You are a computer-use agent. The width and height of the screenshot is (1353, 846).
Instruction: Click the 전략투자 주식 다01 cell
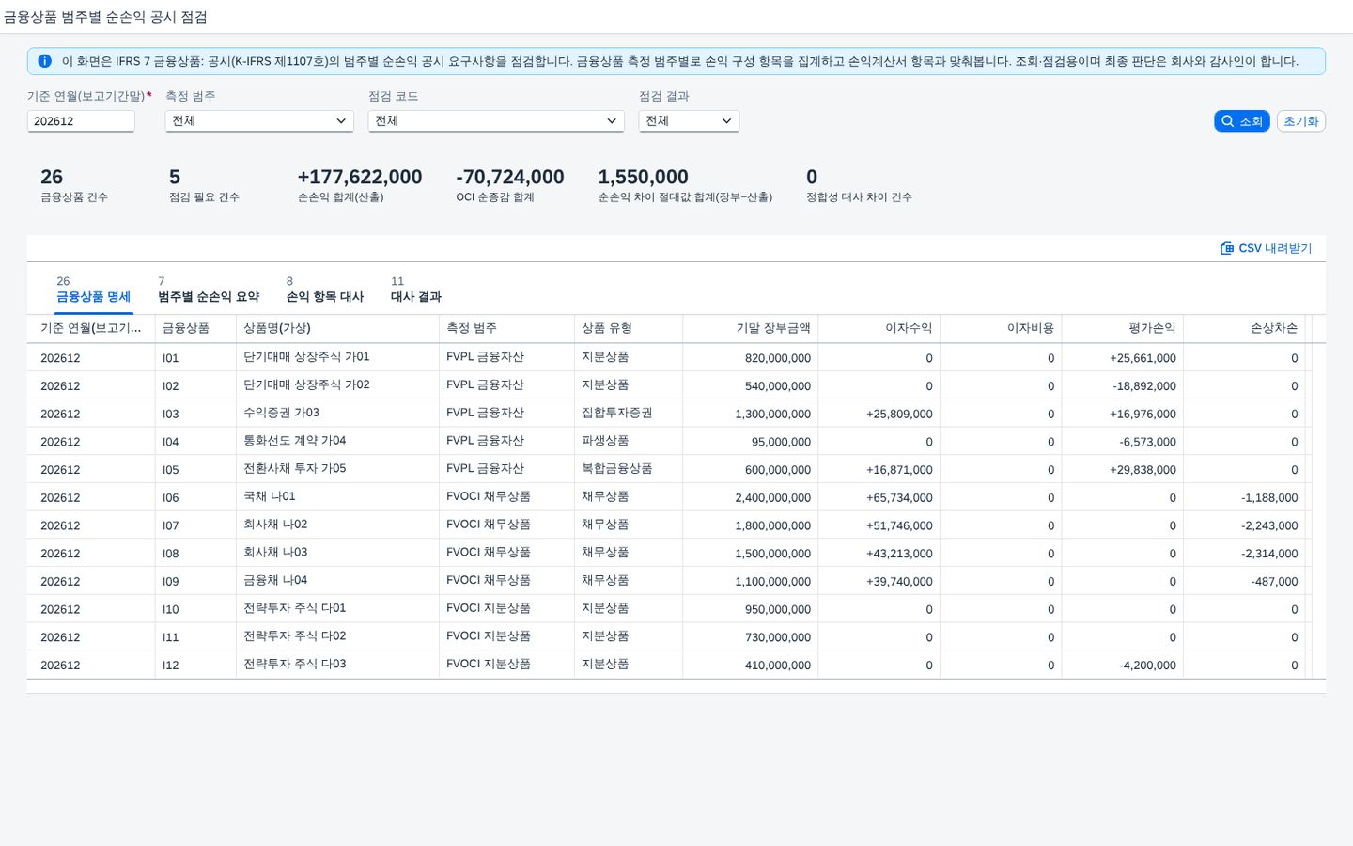(x=337, y=608)
